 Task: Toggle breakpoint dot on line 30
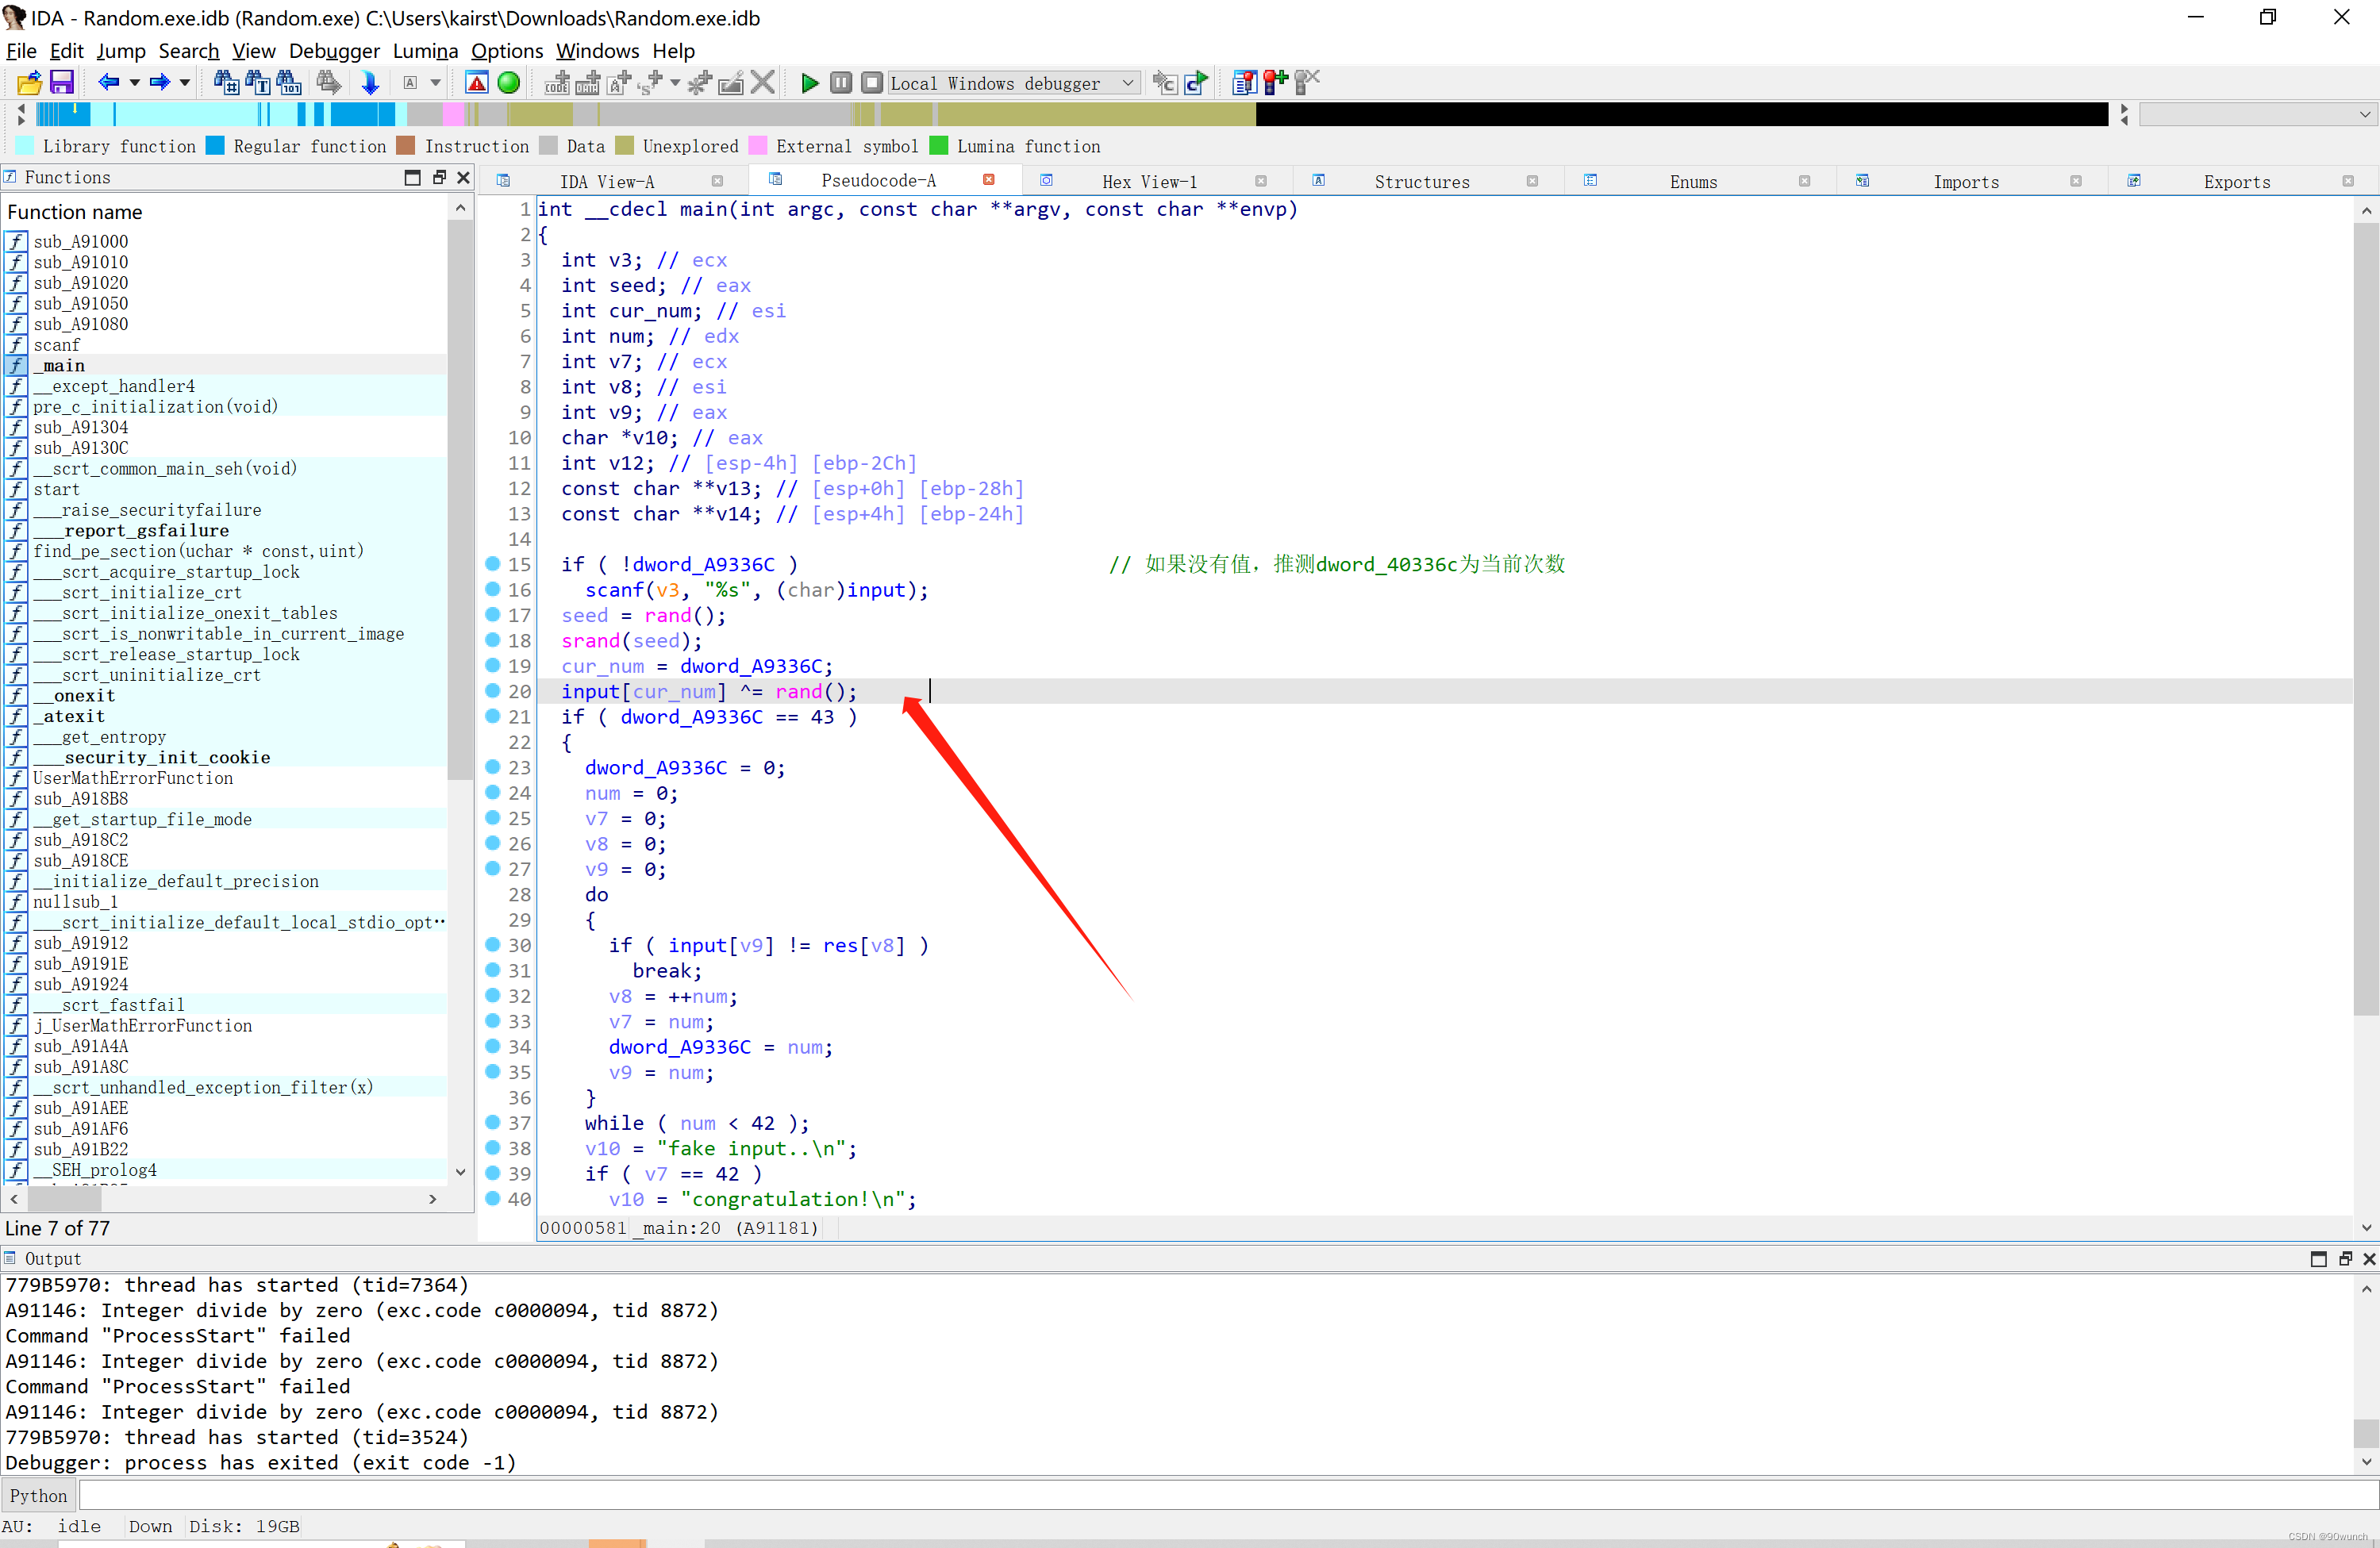coord(492,944)
